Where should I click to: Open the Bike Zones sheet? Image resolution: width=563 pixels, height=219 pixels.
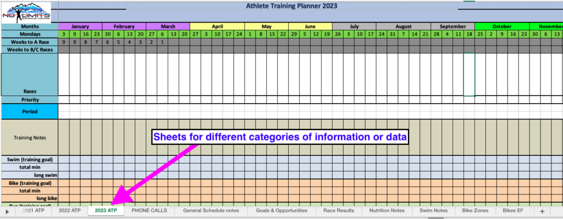(x=475, y=210)
